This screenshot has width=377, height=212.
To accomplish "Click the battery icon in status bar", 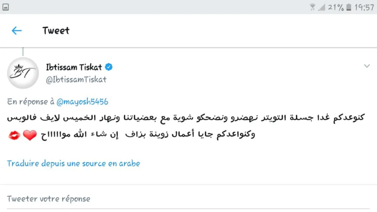I will (349, 7).
